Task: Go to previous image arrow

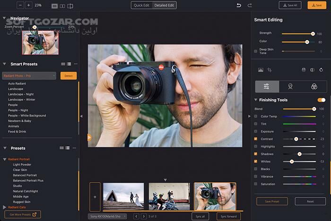Action: pos(136,216)
